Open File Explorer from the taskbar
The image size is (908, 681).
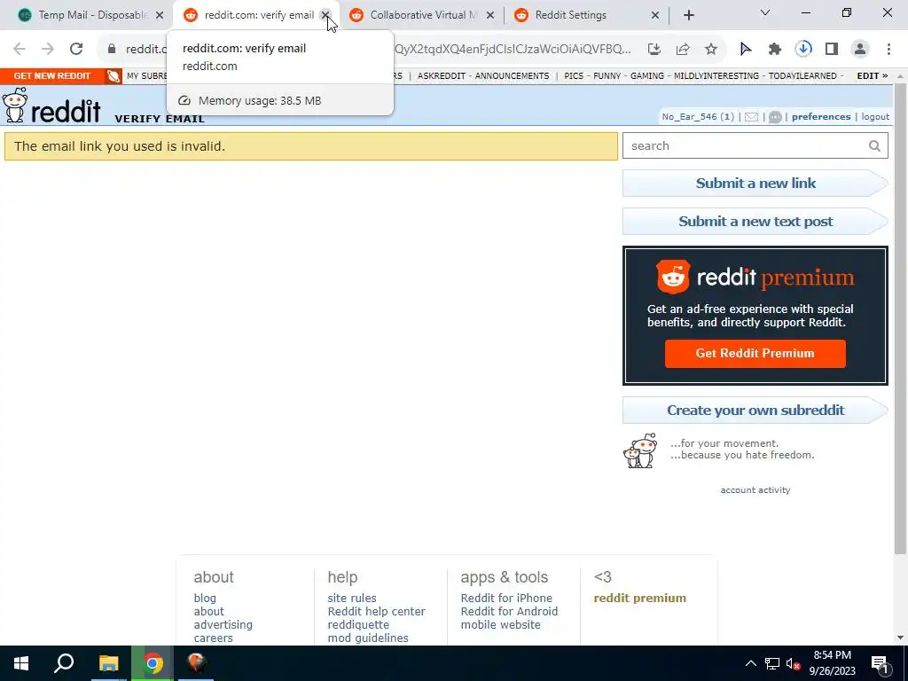(x=108, y=663)
